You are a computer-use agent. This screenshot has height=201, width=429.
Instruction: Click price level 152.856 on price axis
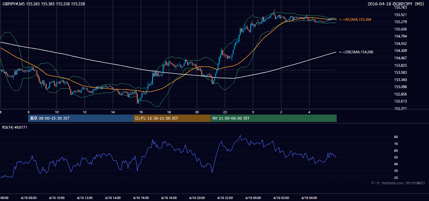tap(400, 94)
